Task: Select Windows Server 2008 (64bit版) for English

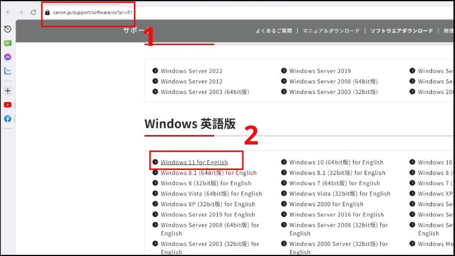Action: point(210,229)
